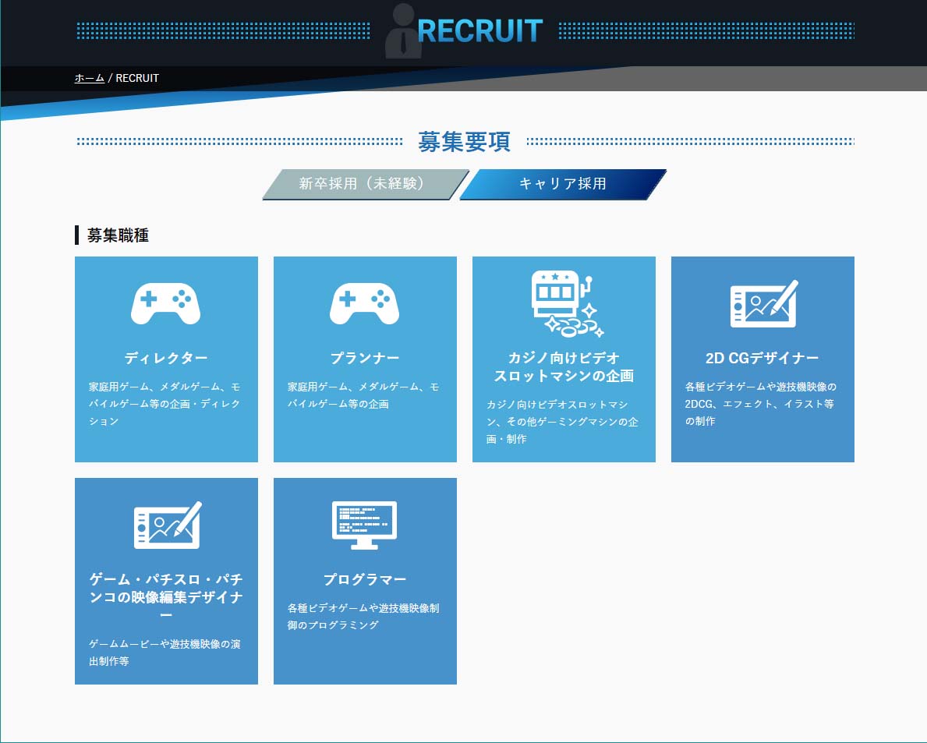927x743 pixels.
Task: Click the 2D CGデザイナー job title
Action: click(762, 358)
